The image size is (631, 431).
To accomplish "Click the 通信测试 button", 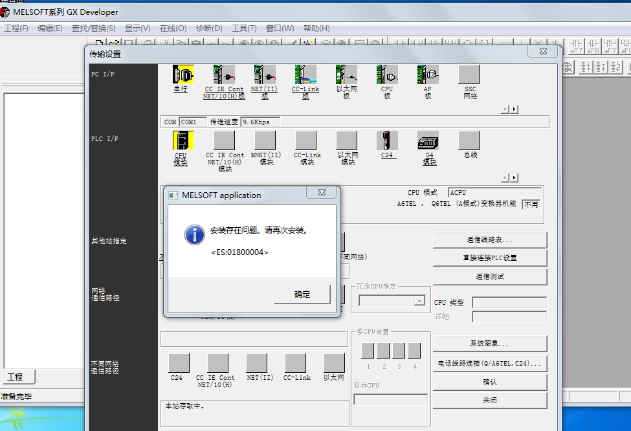I will coord(490,277).
